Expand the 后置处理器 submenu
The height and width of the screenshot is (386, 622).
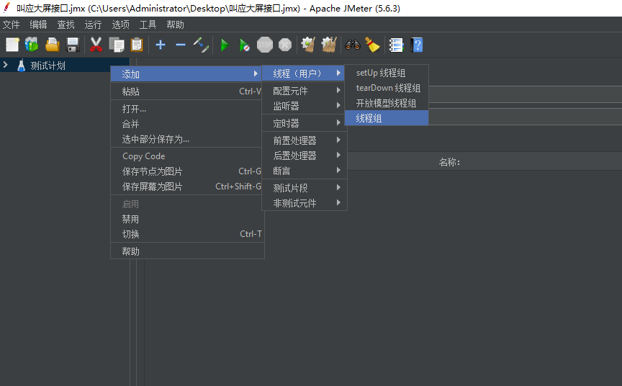pos(305,156)
